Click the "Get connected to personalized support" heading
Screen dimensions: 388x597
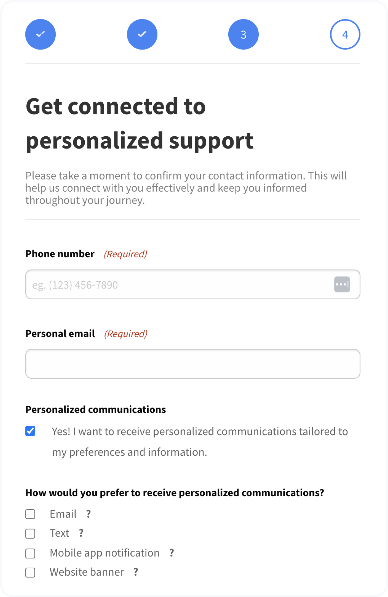[x=139, y=123]
